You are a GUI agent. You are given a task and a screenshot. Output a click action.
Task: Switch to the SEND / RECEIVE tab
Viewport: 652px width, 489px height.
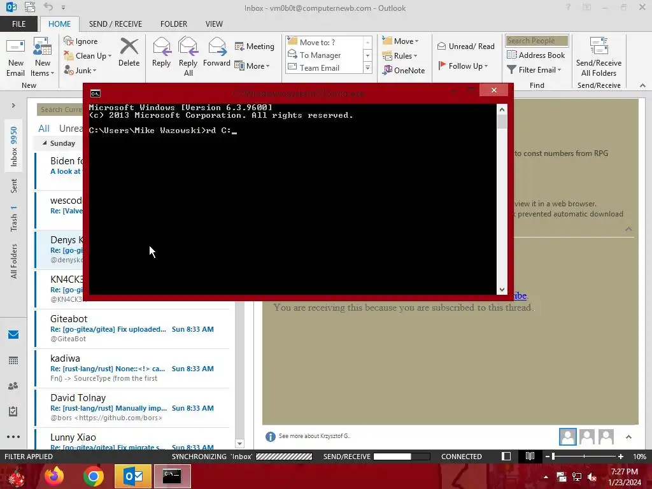(115, 24)
